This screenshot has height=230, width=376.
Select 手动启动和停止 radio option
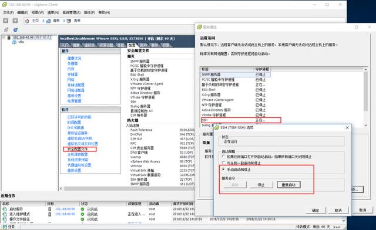pyautogui.click(x=223, y=169)
